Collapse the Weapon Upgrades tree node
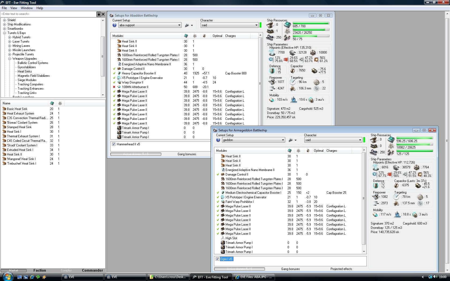 [9, 59]
